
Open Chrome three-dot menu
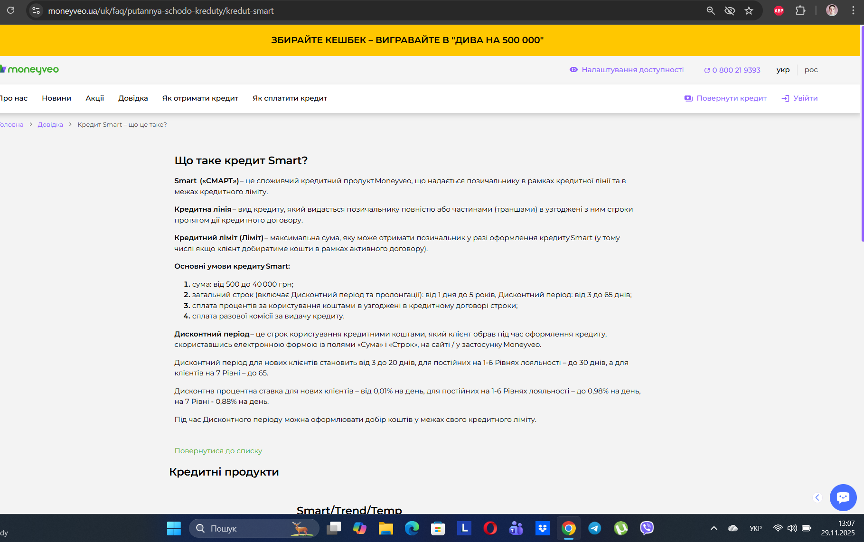(853, 10)
